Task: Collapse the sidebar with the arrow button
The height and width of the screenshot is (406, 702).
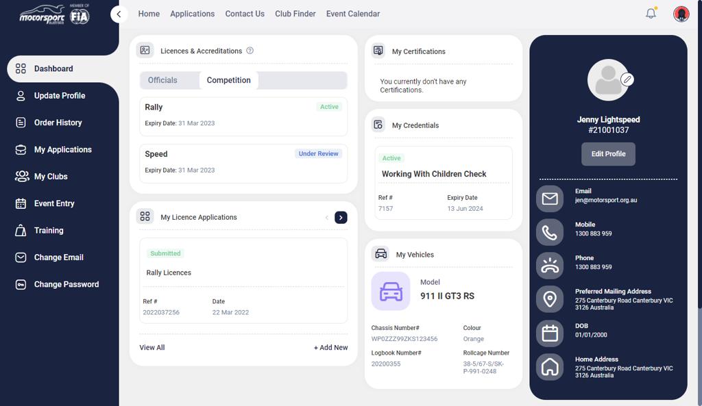Action: click(119, 14)
